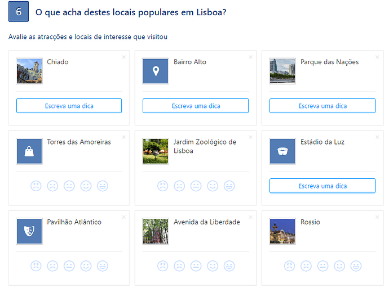This screenshot has width=389, height=288.
Task: Click the location pin icon for Bairro Alto
Action: click(x=156, y=71)
